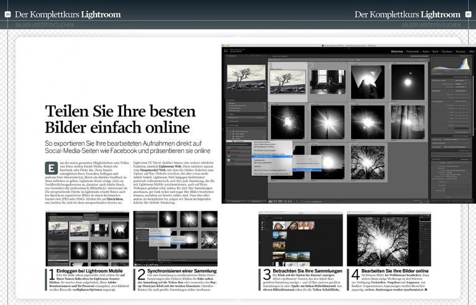Image resolution: width=476 pixels, height=305 pixels.
Task: Switch to Grid view in the bottom toolbar
Action: point(271,202)
